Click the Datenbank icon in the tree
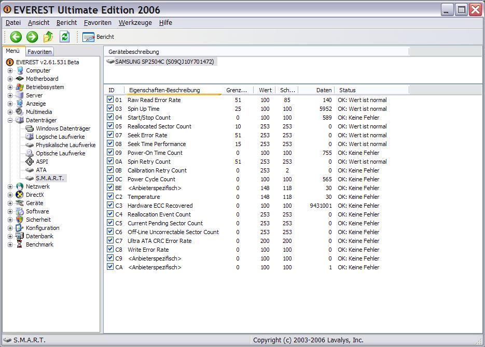485x347 pixels. point(20,236)
